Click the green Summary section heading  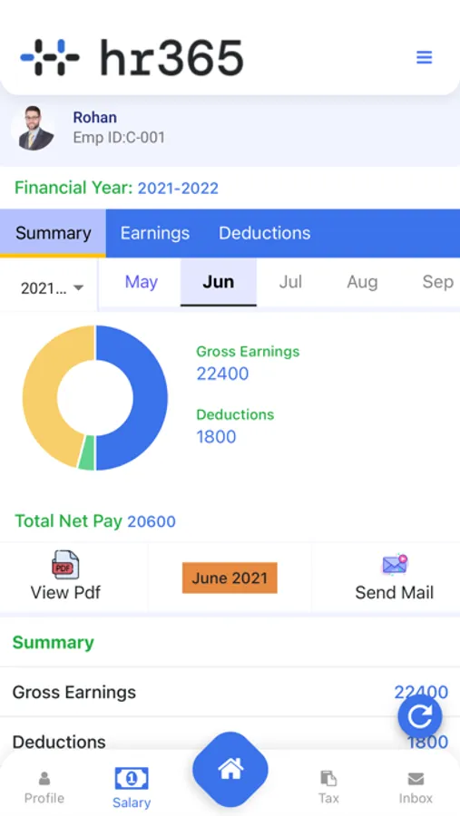[x=54, y=643]
